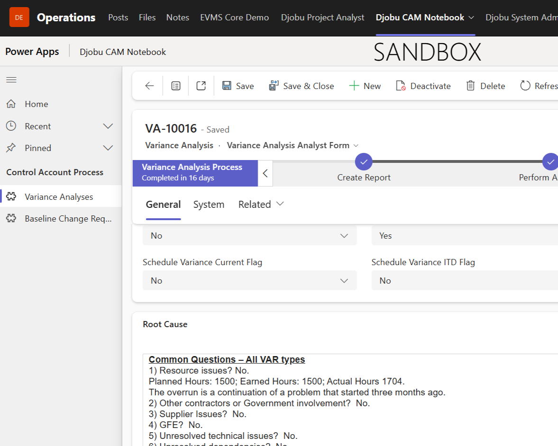Click the DE team avatar icon
The height and width of the screenshot is (446, 558).
pyautogui.click(x=19, y=18)
